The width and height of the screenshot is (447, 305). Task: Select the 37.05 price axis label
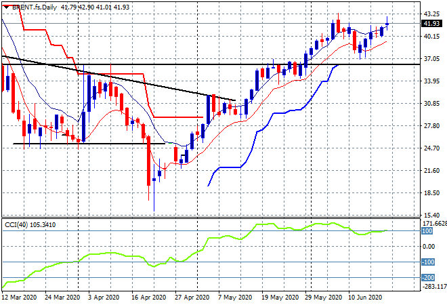(x=431, y=58)
